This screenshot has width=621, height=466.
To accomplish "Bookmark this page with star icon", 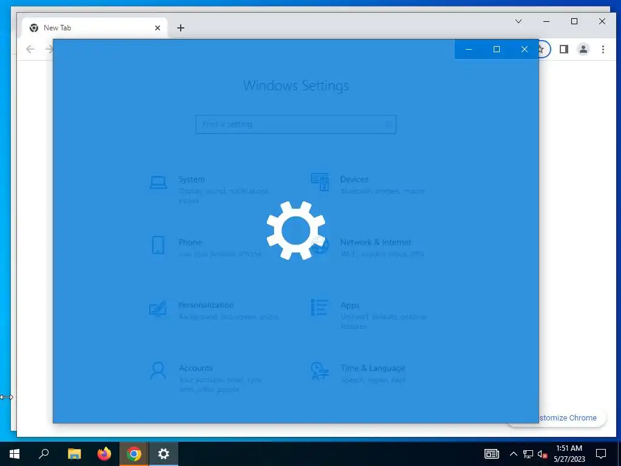I will (542, 49).
